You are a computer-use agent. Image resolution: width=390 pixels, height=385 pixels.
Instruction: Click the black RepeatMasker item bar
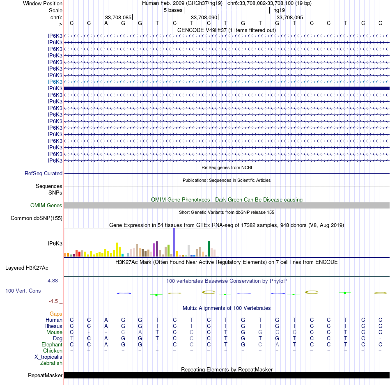point(227,375)
